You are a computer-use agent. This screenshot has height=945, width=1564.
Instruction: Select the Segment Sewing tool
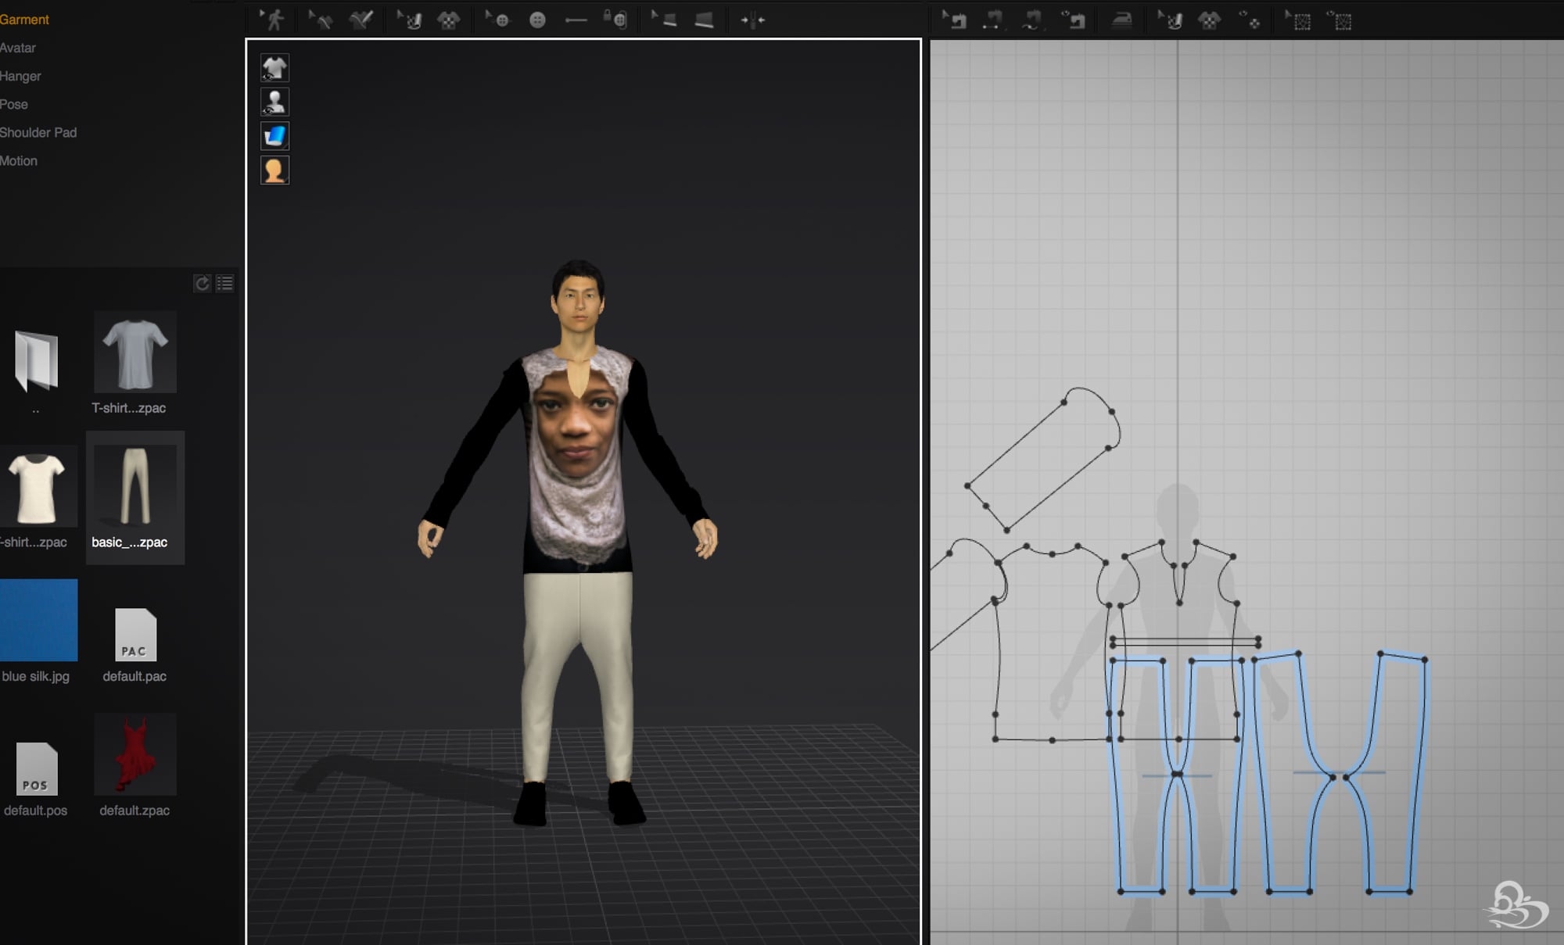[993, 21]
